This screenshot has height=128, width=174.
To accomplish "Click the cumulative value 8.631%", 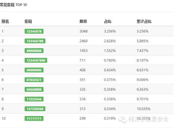I will (x=142, y=70).
